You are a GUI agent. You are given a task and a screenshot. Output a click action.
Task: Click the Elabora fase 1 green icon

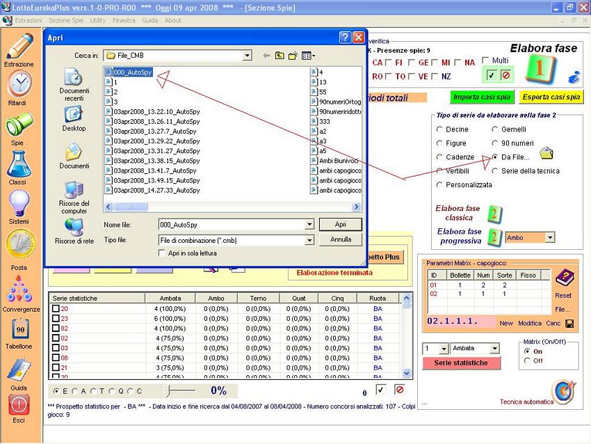pos(537,70)
